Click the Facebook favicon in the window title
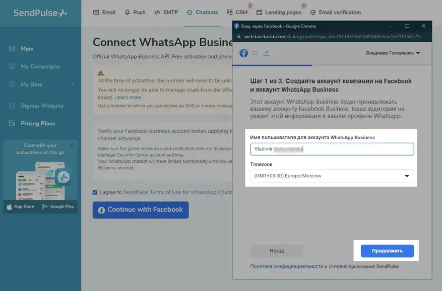This screenshot has width=442, height=291. click(x=237, y=26)
